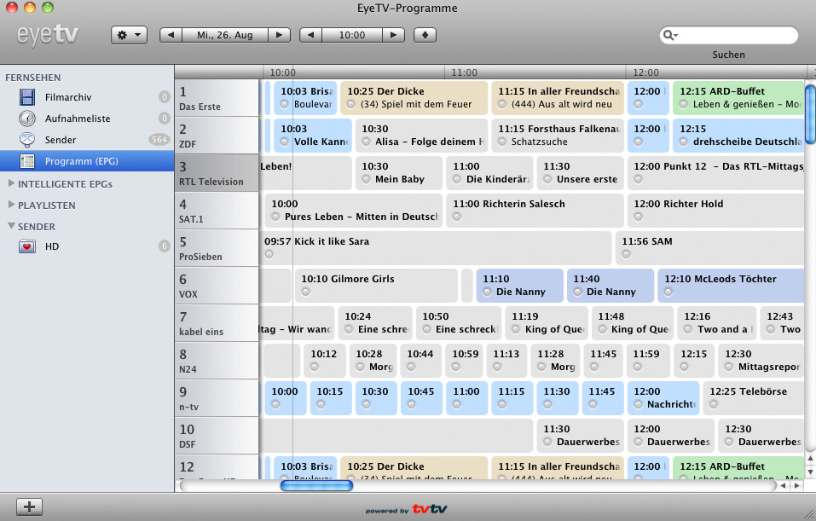Open 10:03 Volle Kanne on ZDF
This screenshot has height=521, width=816.
313,136
